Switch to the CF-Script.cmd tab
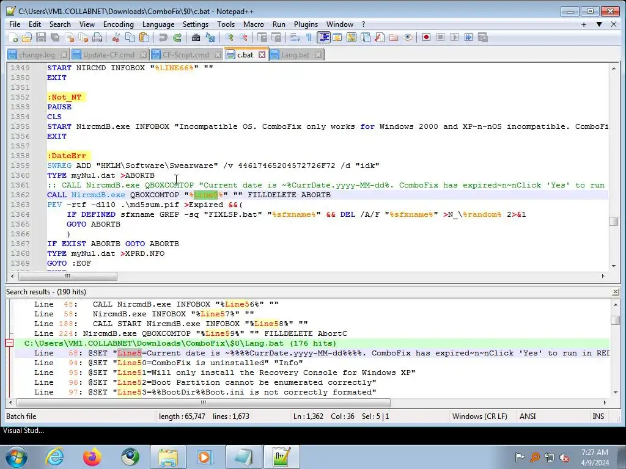 click(186, 54)
